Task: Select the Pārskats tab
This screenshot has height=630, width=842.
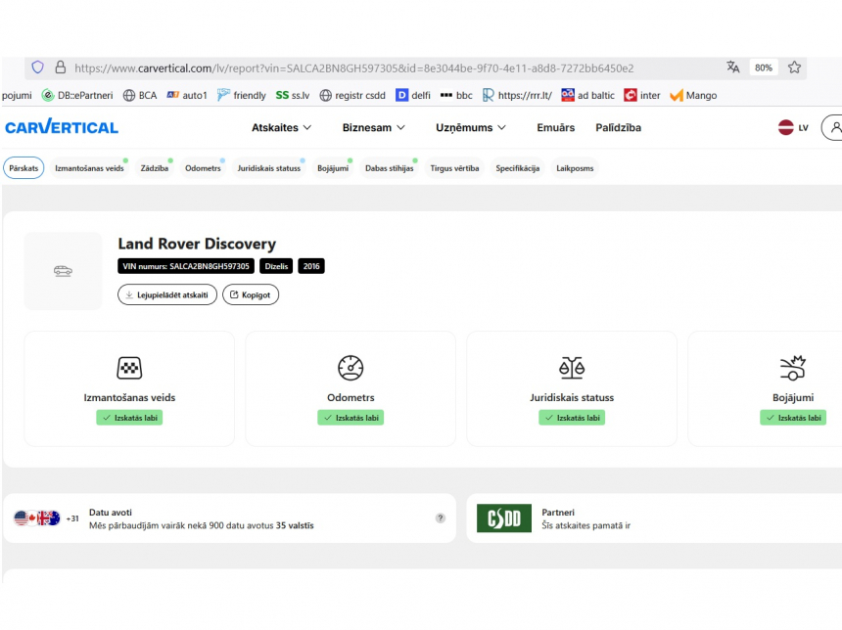Action: click(23, 168)
